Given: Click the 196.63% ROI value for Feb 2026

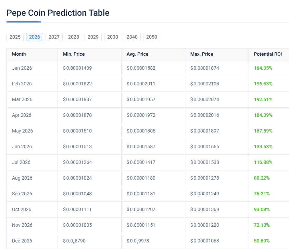Looking at the screenshot, I should pos(263,84).
